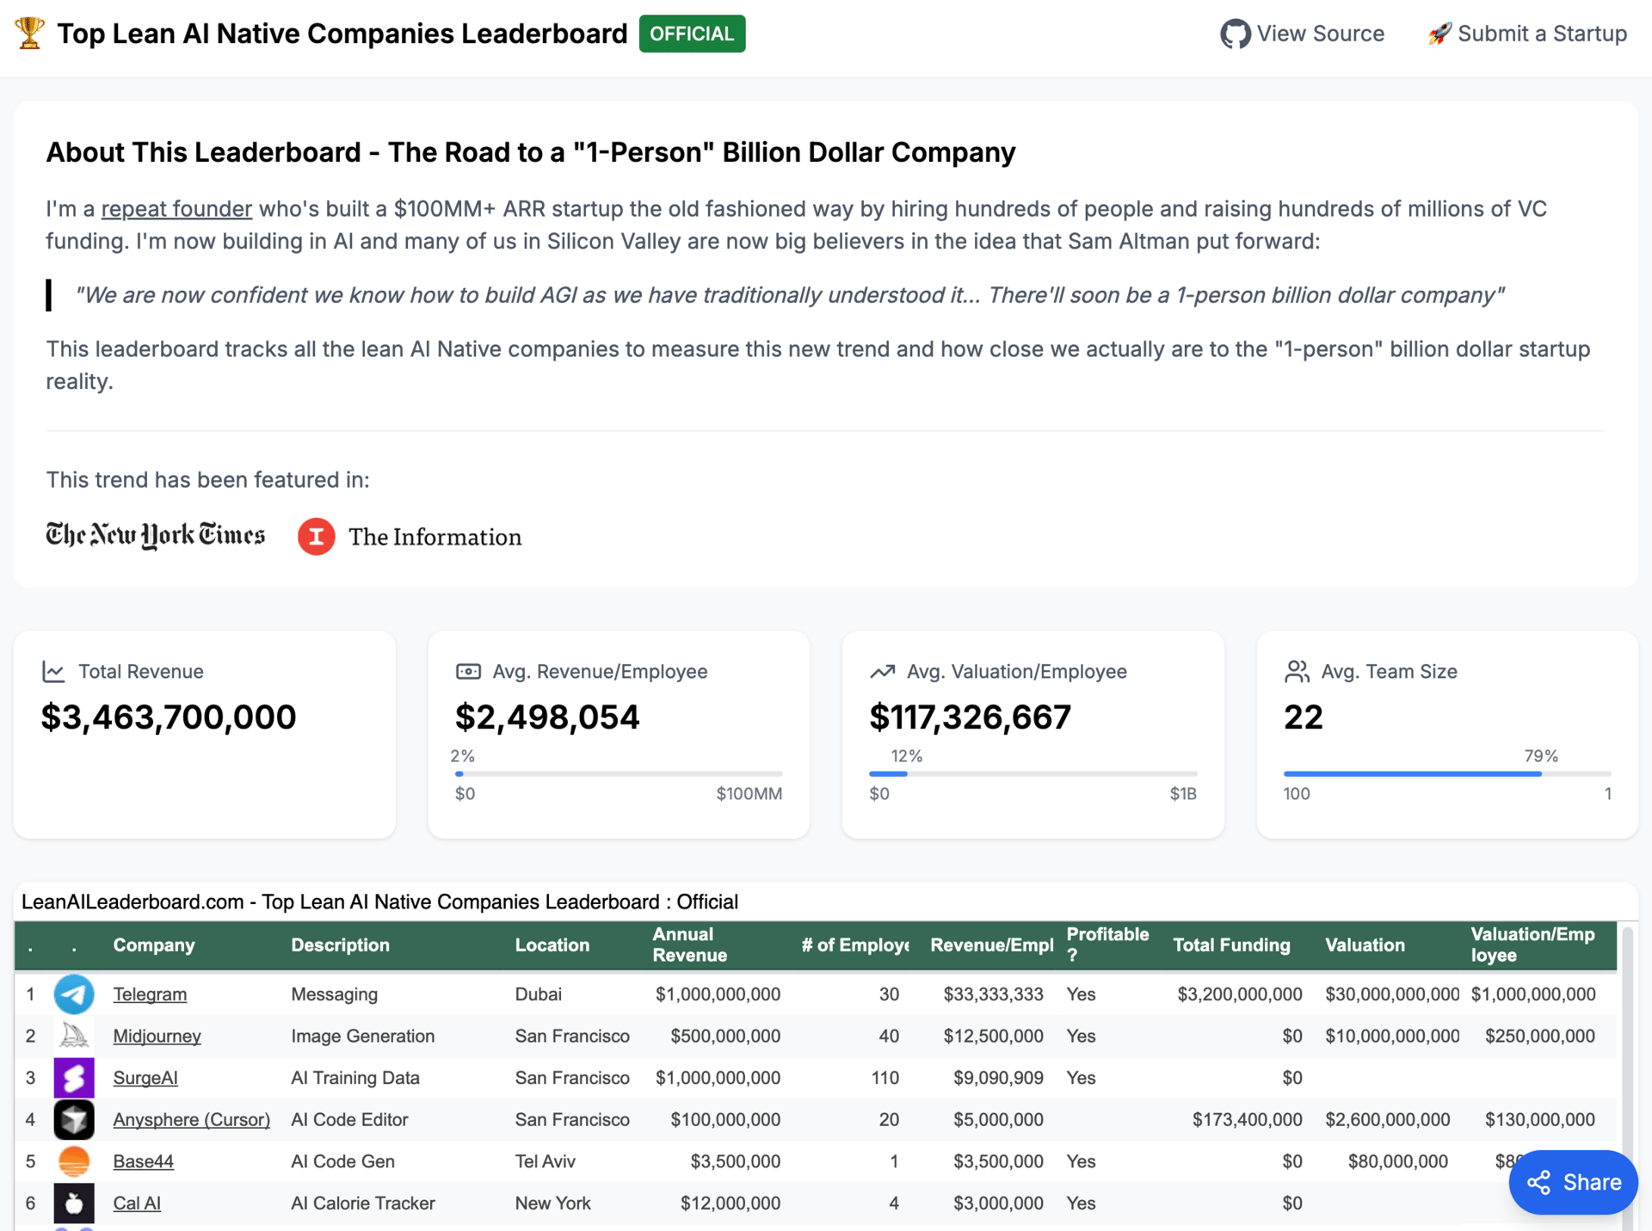
Task: Click the Midjourney sailboat logo
Action: click(74, 1036)
